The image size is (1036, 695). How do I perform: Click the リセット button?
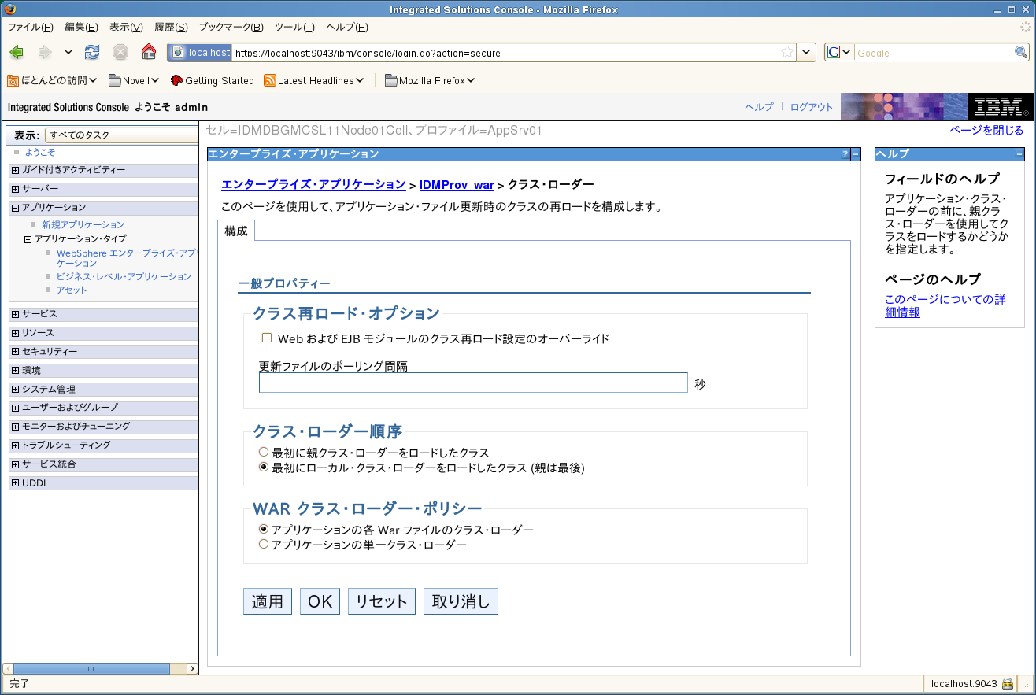point(382,601)
